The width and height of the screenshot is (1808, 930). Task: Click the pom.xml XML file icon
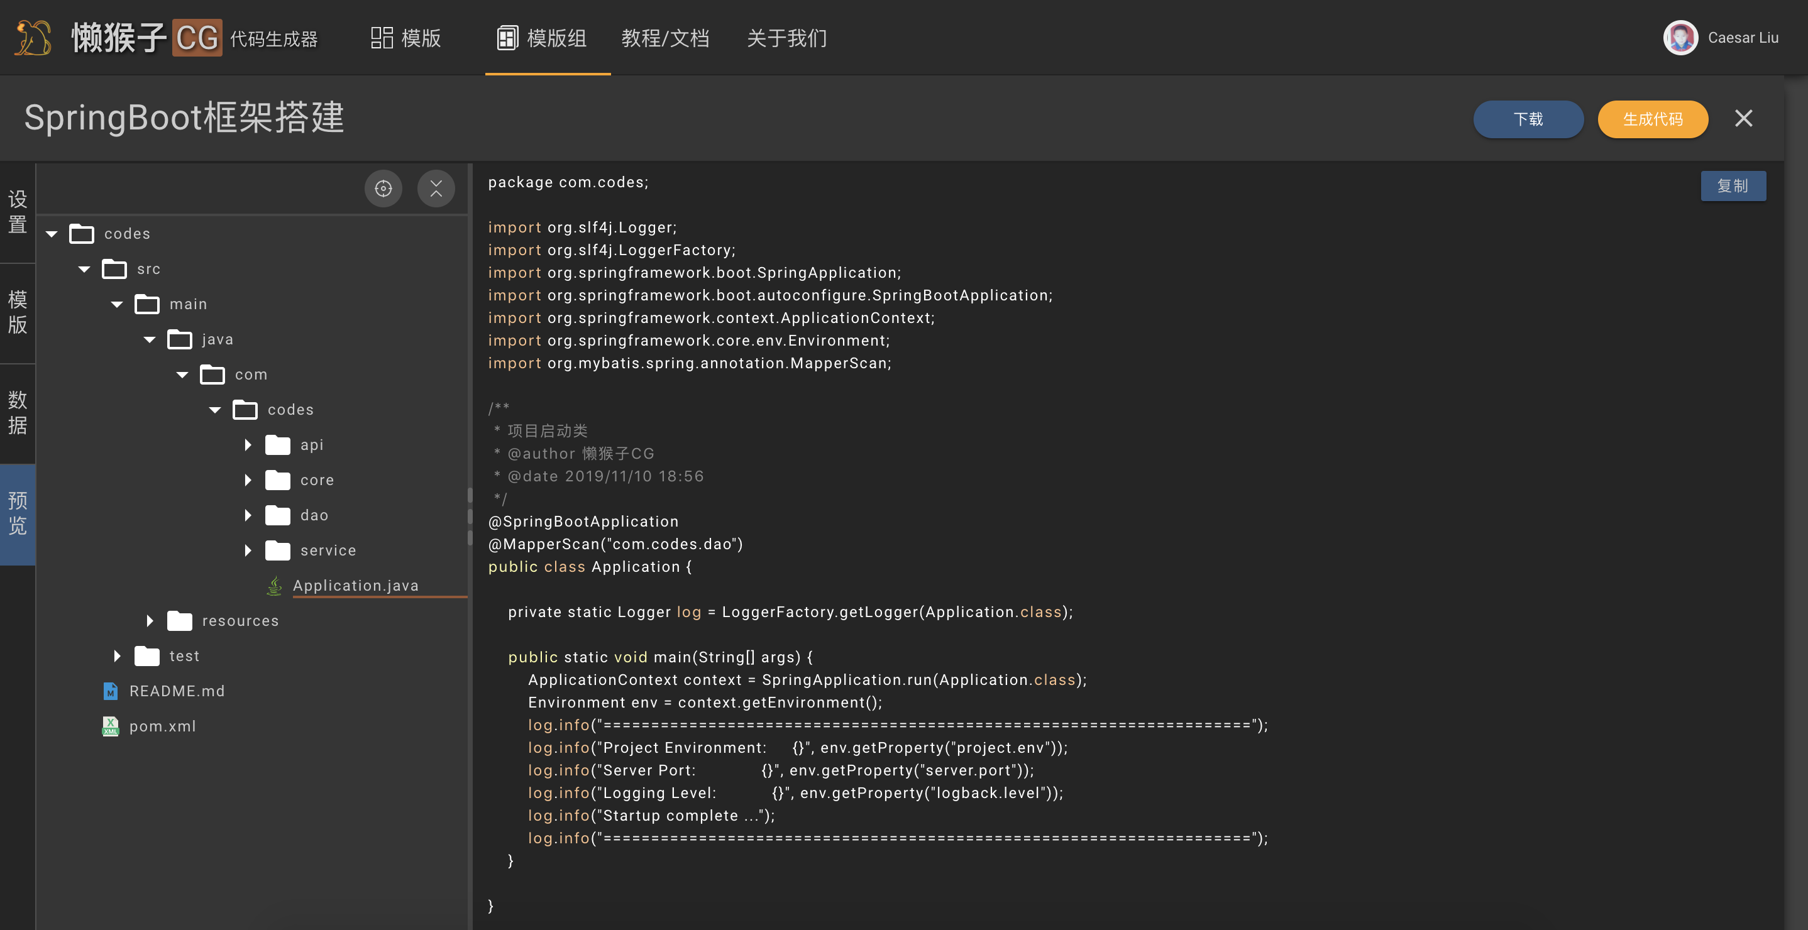[110, 726]
